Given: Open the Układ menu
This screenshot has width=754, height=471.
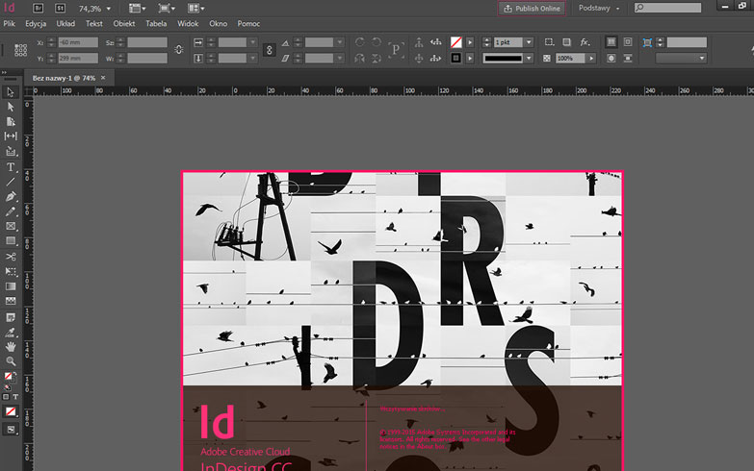Looking at the screenshot, I should pyautogui.click(x=65, y=23).
